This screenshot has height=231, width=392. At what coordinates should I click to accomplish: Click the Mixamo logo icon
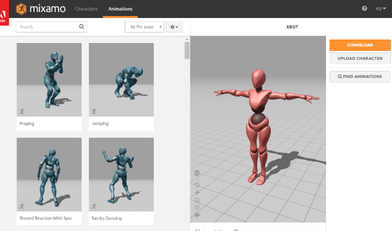point(22,9)
